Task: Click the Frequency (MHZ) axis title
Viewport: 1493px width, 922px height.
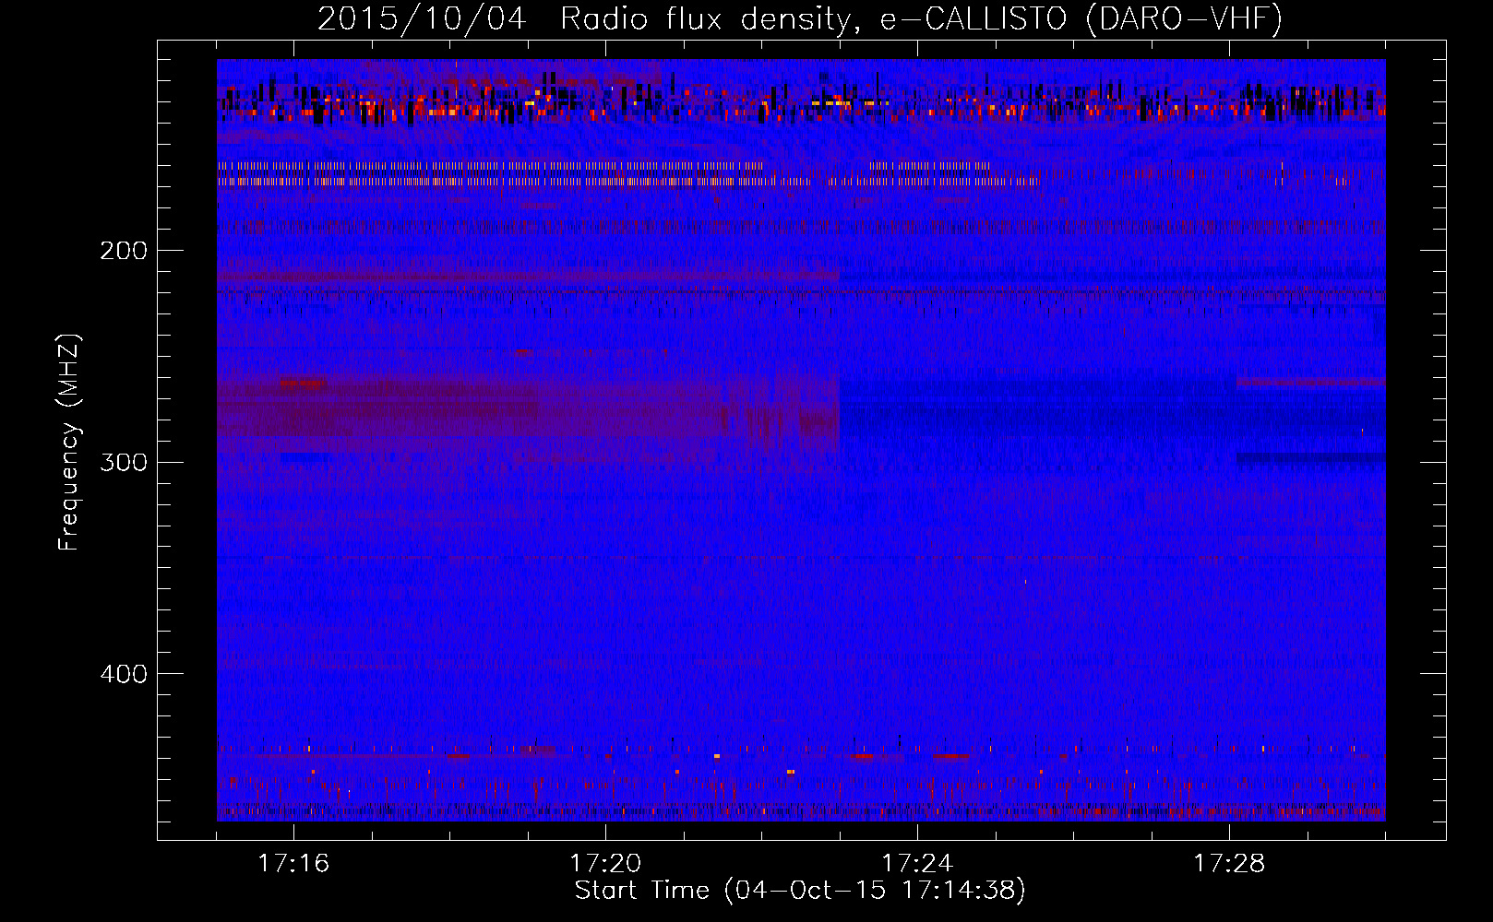Action: tap(68, 443)
